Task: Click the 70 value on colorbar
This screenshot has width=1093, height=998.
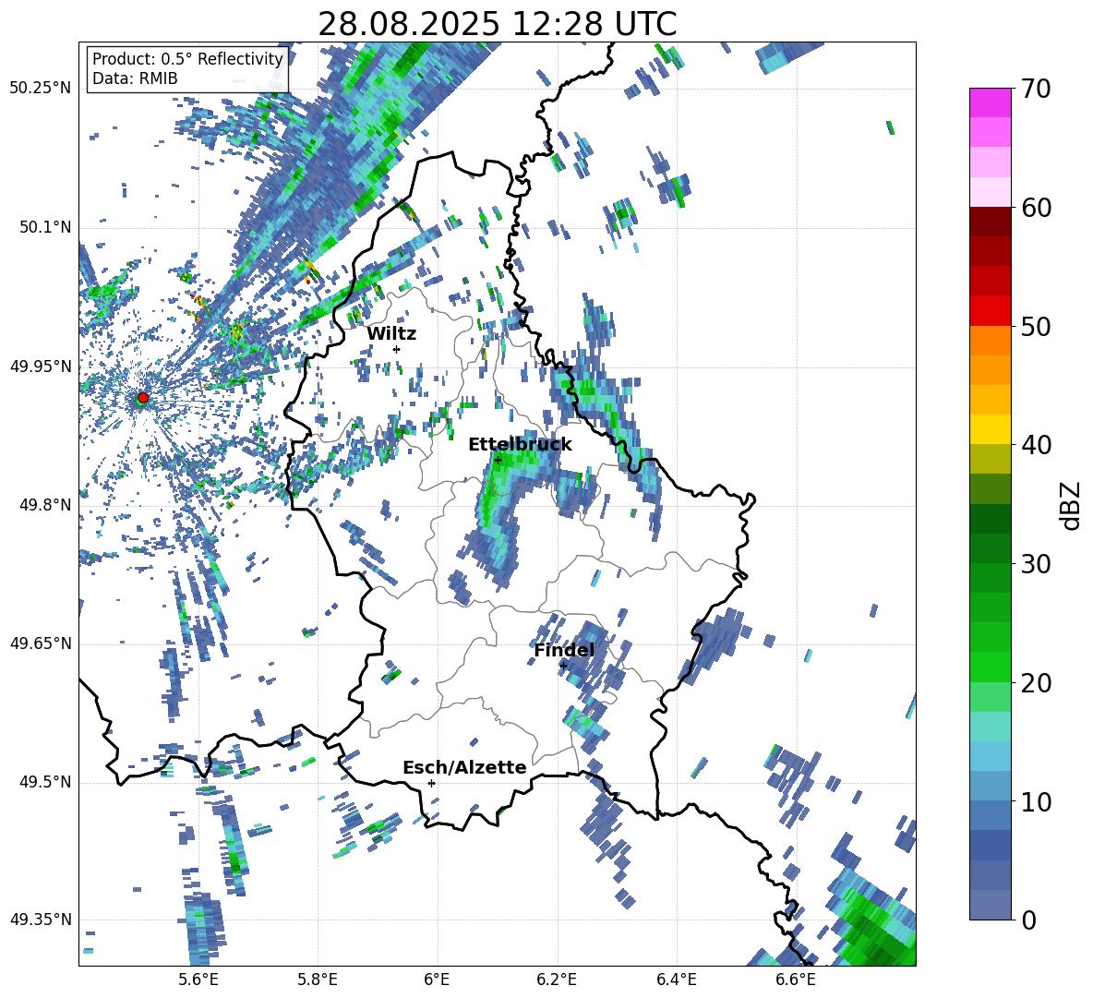Action: 1035,90
